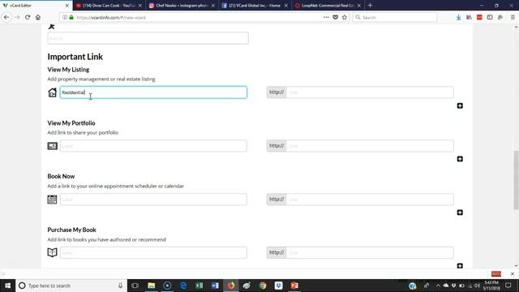Image resolution: width=519 pixels, height=292 pixels.
Task: Add another Purchase My Book link row
Action: coord(460,265)
